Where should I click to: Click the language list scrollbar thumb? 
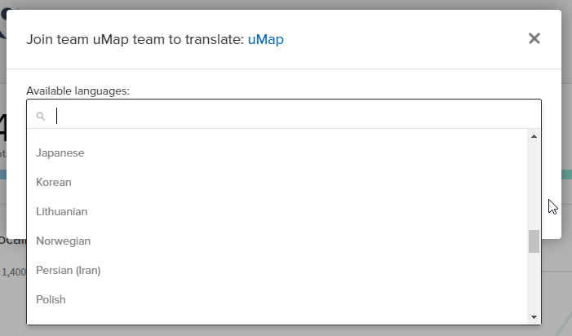pos(534,241)
